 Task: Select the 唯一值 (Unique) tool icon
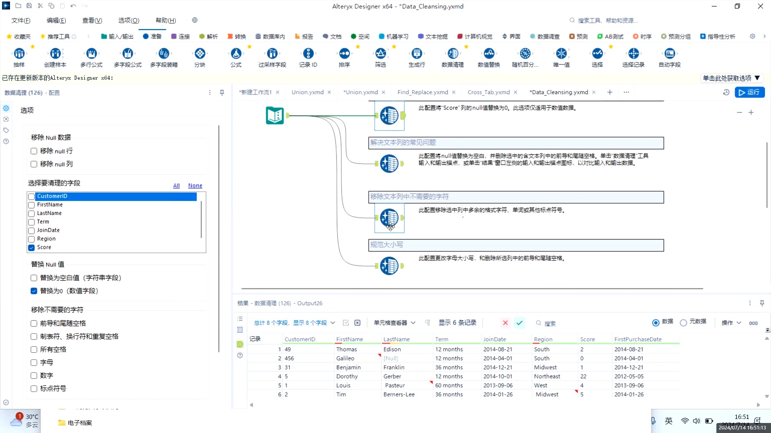(561, 53)
